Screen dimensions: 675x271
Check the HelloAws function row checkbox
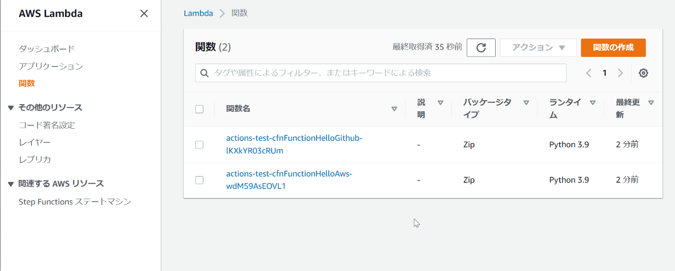tap(199, 180)
